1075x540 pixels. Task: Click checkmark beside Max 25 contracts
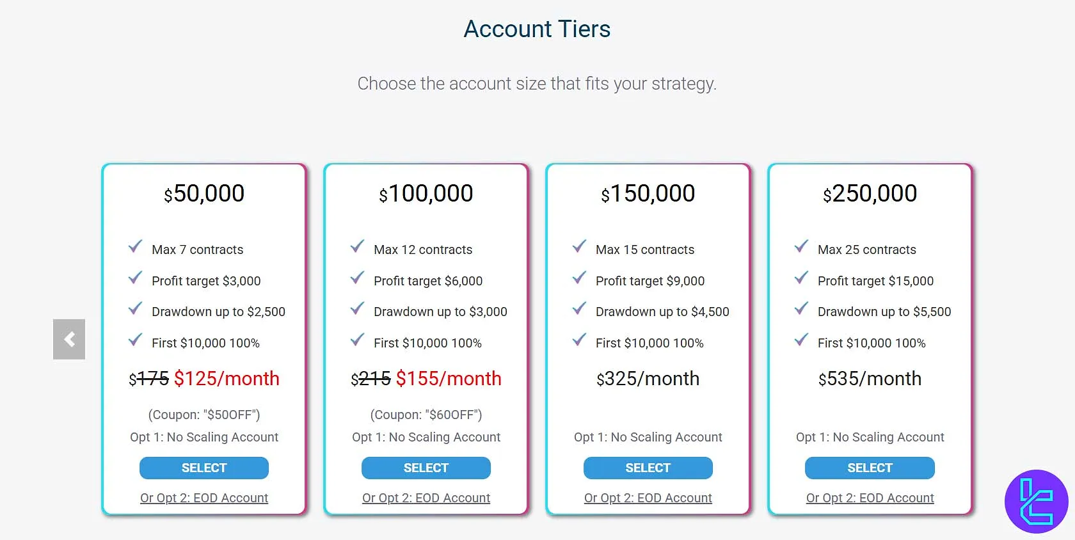801,247
